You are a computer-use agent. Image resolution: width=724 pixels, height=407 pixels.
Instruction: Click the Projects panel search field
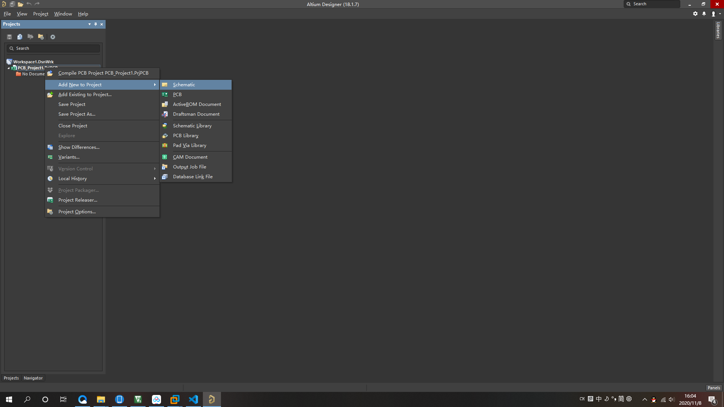56,48
